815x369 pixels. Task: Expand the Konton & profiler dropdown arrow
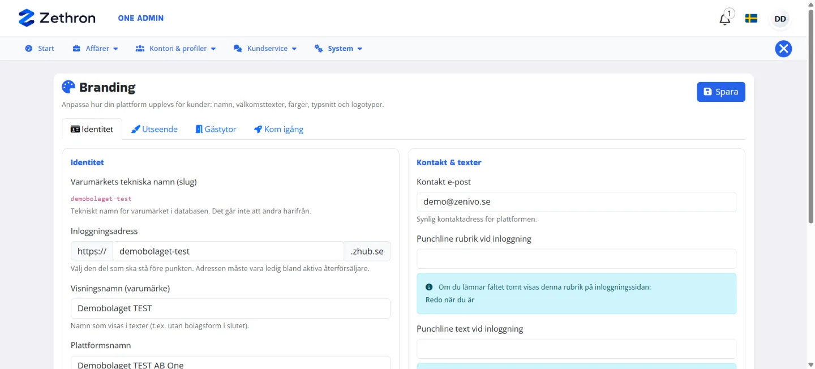point(213,49)
